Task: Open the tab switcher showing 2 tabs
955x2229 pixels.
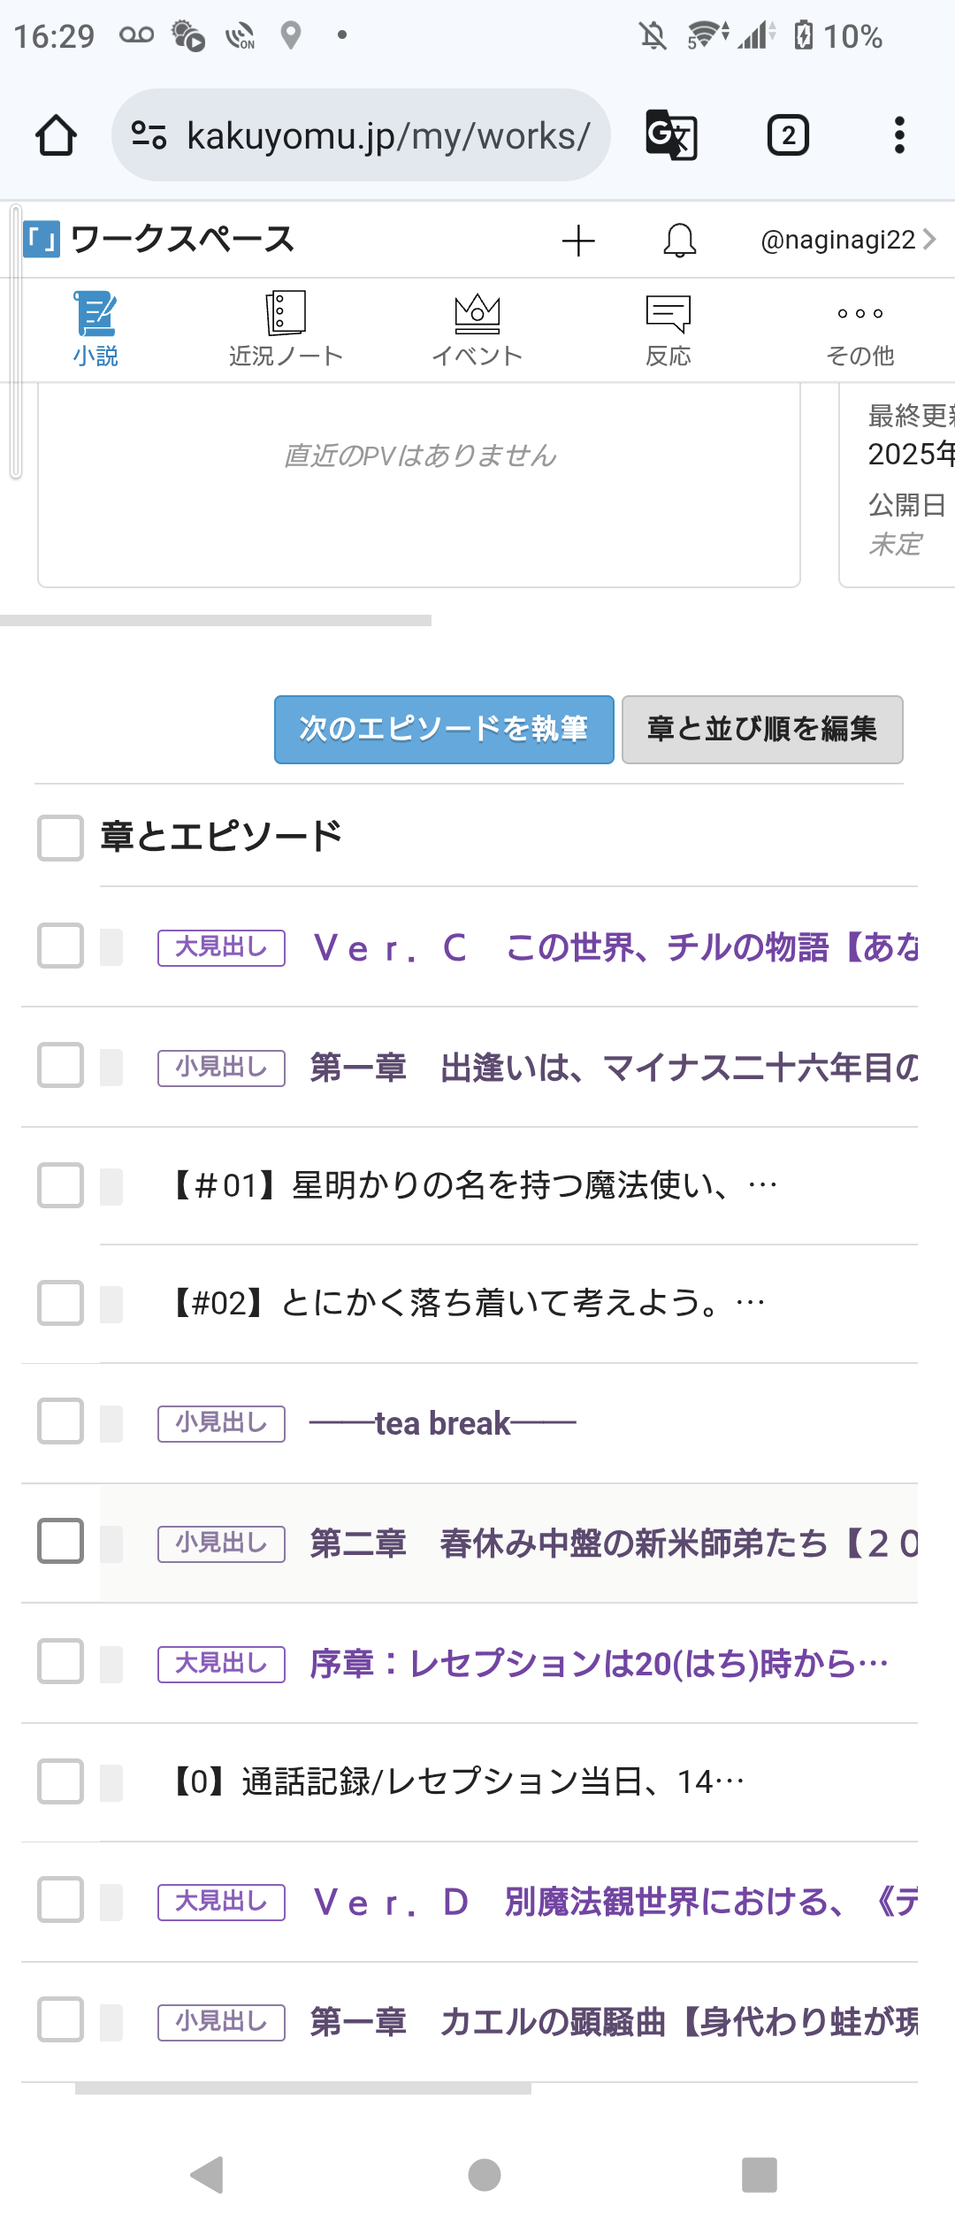Action: [x=788, y=135]
